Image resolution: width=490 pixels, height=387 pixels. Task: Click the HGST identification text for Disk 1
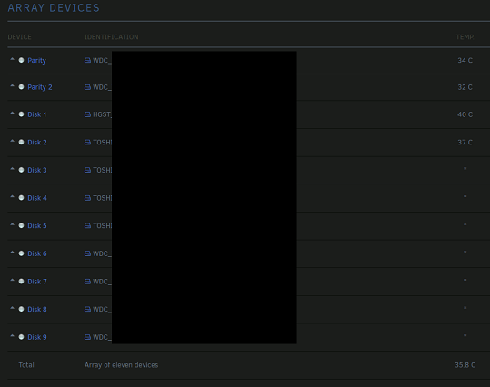pos(102,114)
